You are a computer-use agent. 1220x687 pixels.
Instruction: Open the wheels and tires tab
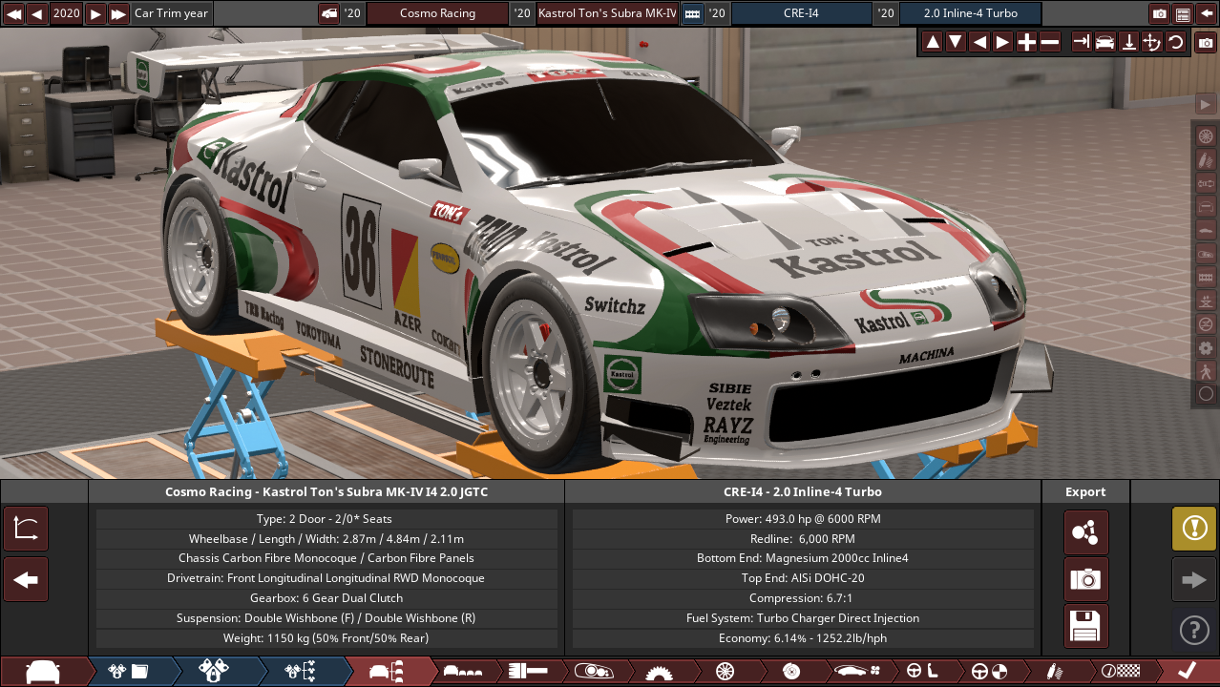[x=725, y=672]
